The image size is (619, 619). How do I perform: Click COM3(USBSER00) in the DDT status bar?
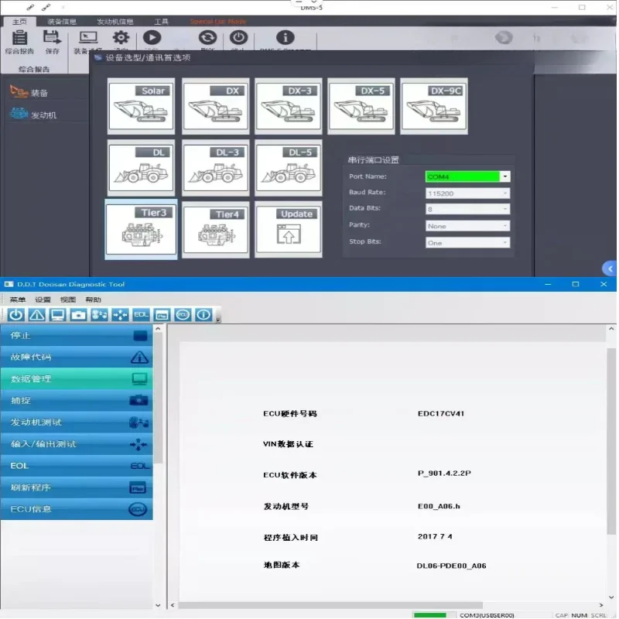[487, 615]
